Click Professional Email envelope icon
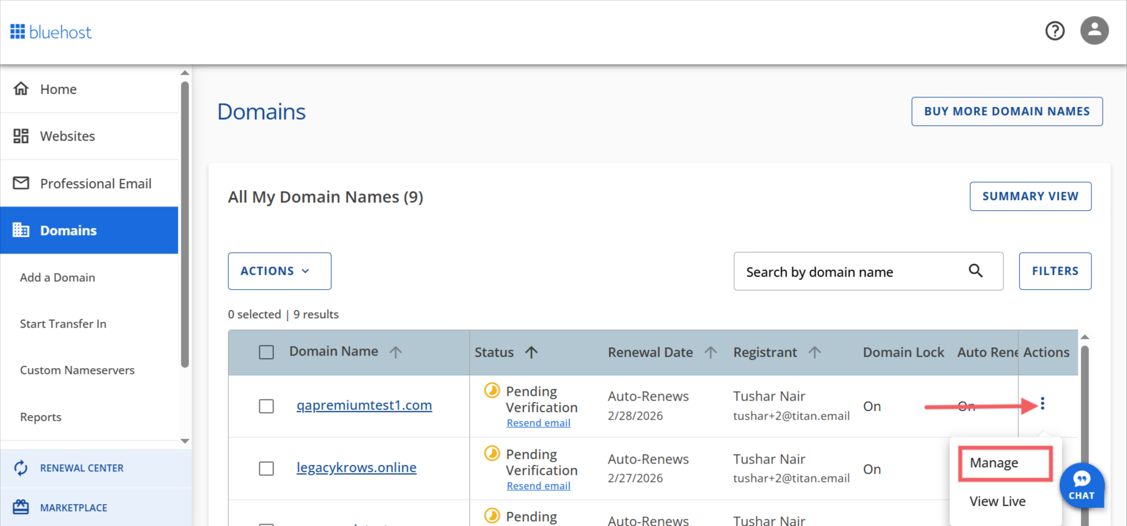 point(21,183)
